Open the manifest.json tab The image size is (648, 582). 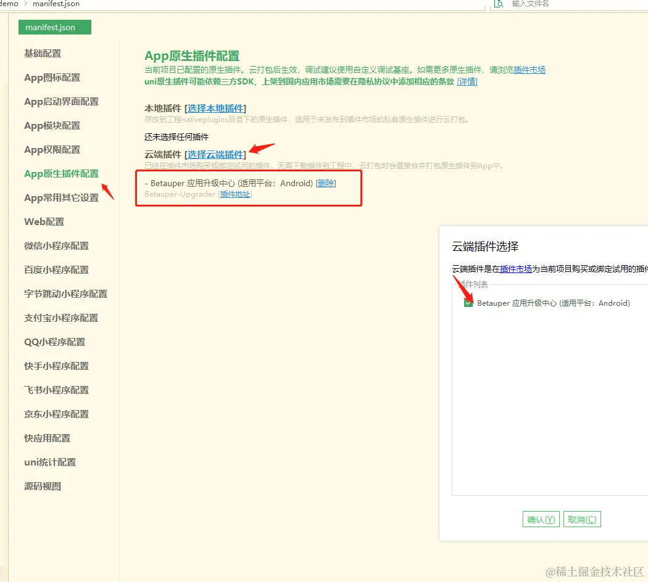pyautogui.click(x=54, y=27)
